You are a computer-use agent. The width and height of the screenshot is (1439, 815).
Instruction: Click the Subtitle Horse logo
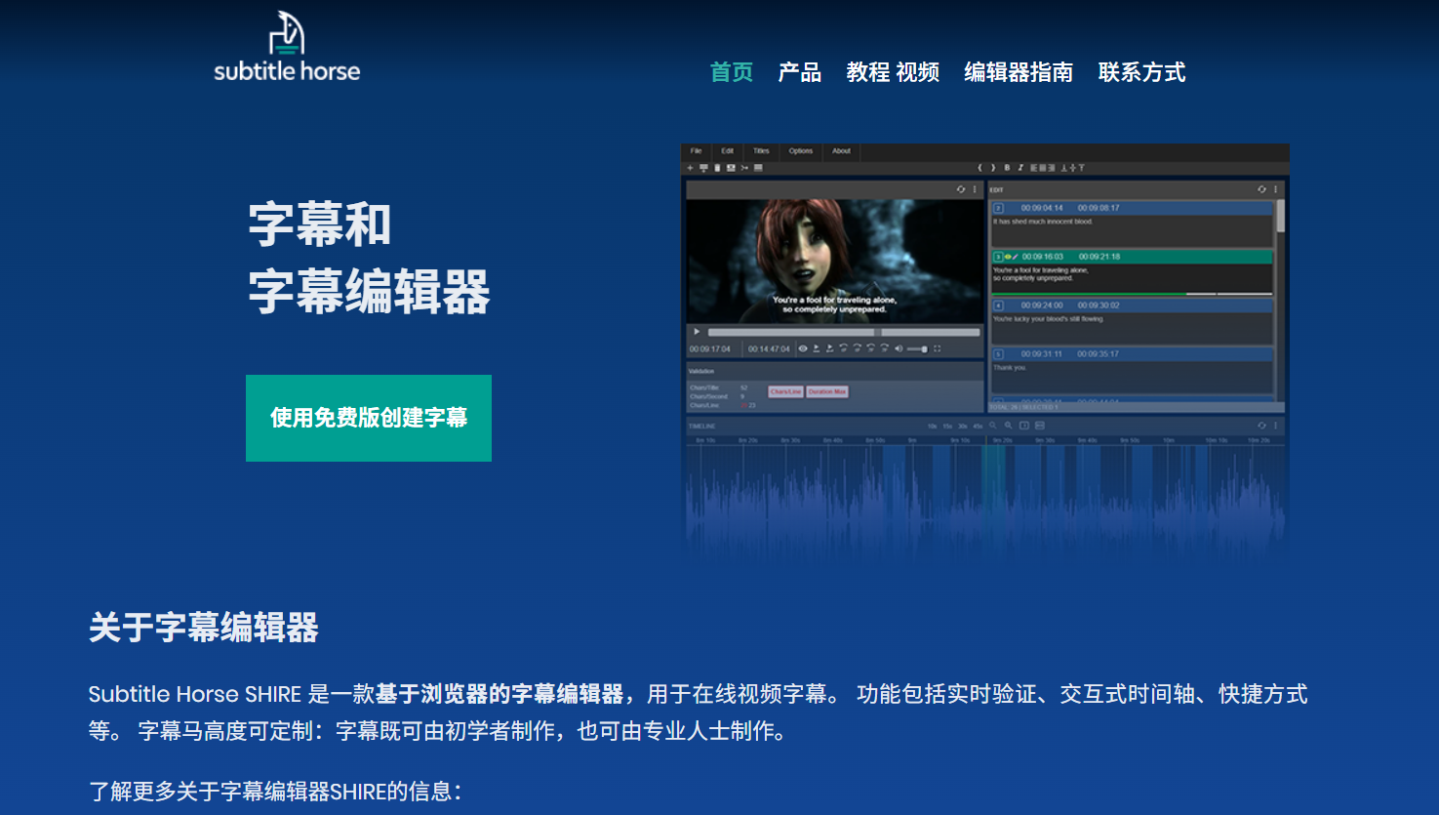[x=287, y=47]
